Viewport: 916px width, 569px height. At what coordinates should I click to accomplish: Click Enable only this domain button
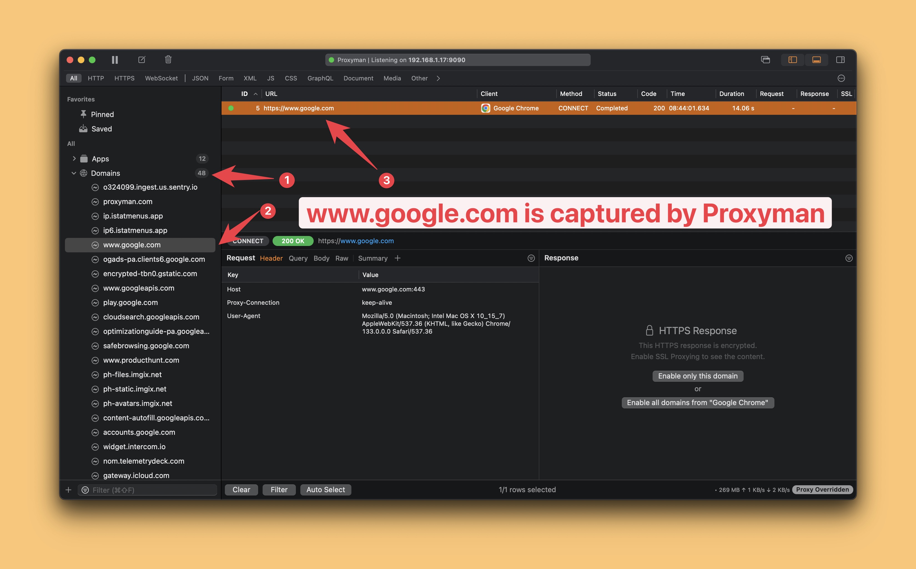coord(698,376)
